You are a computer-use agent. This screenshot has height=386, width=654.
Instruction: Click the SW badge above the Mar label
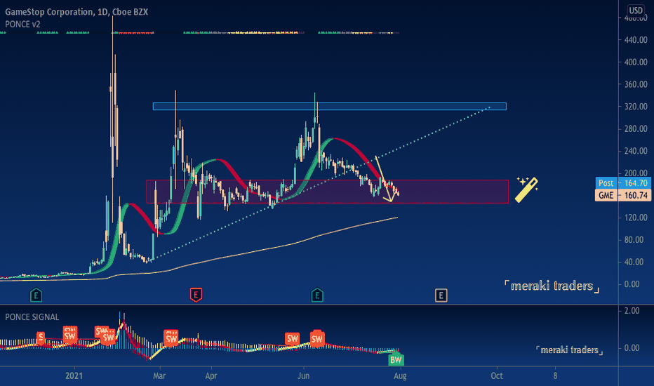click(171, 338)
